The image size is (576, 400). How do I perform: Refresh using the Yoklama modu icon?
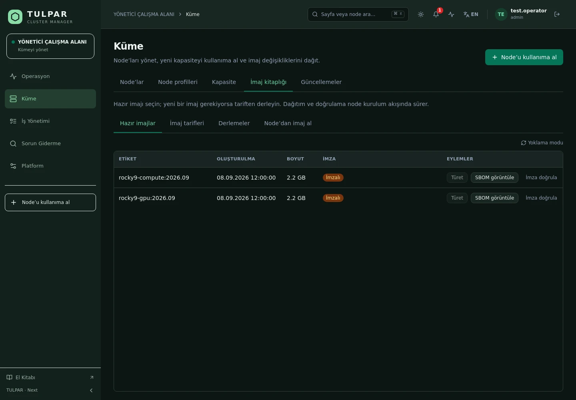pos(523,143)
